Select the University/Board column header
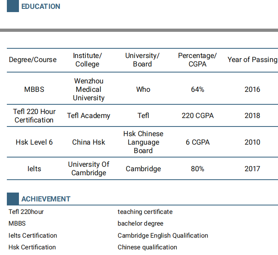Screen dimensions: 278x255 (142, 60)
